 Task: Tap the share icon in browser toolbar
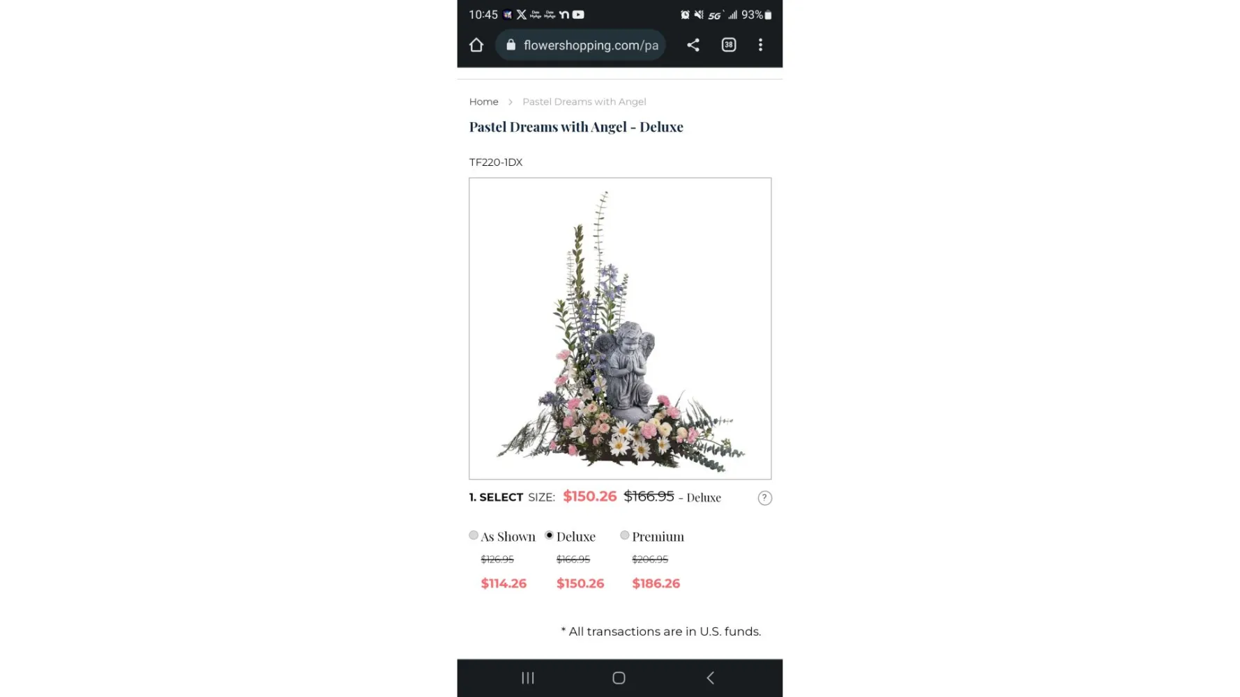[693, 45]
